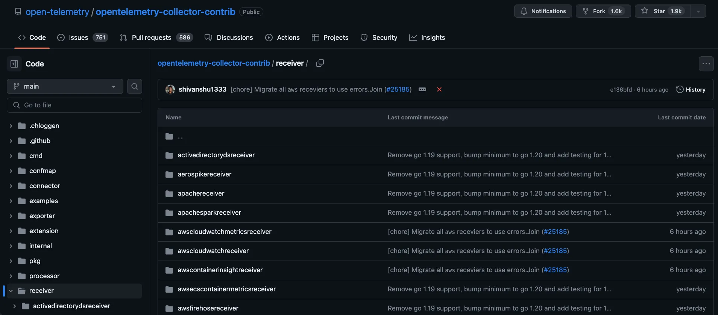
Task: Open opentelemetry-collector-contrib repository title link
Action: pos(165,12)
